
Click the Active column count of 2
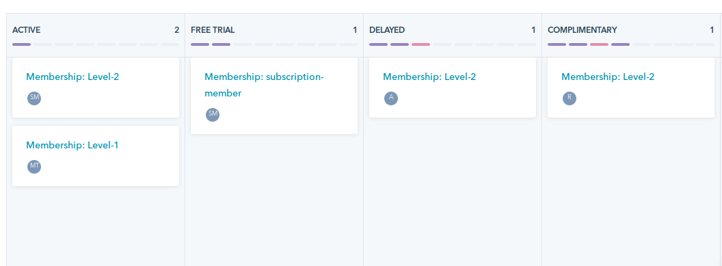pos(177,30)
